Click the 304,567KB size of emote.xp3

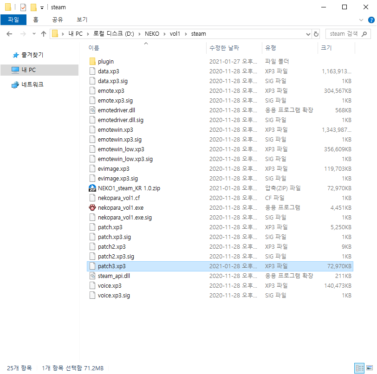338,90
